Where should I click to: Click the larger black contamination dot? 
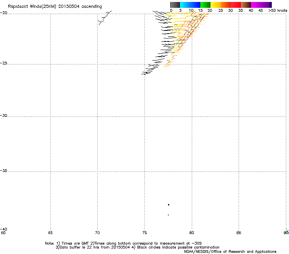168,205
